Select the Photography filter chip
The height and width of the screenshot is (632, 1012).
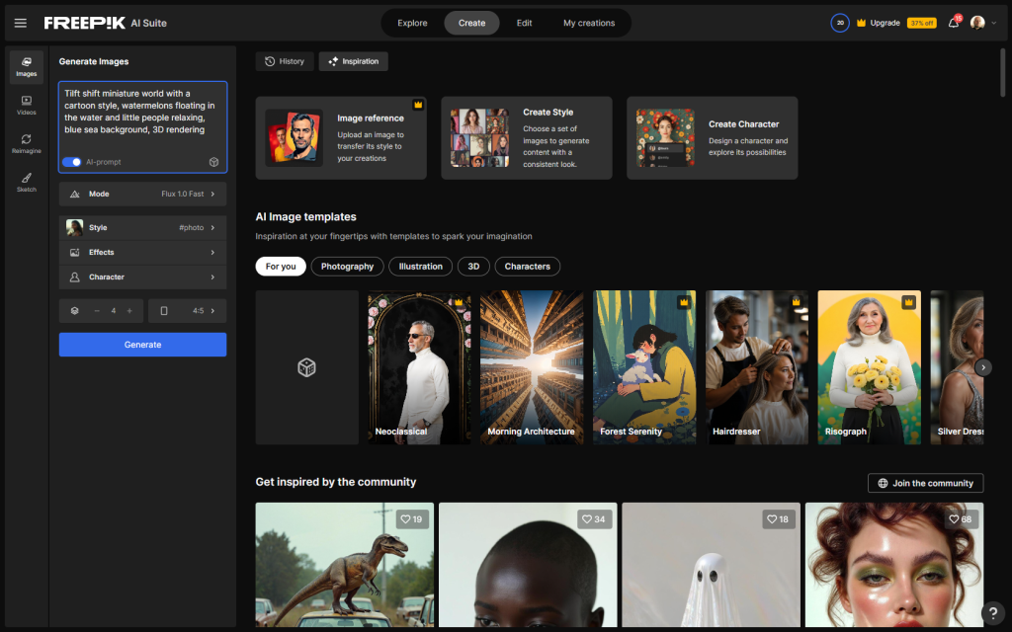347,267
